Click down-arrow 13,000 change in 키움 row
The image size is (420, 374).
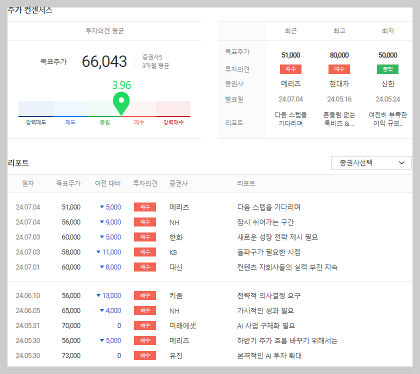pos(109,295)
